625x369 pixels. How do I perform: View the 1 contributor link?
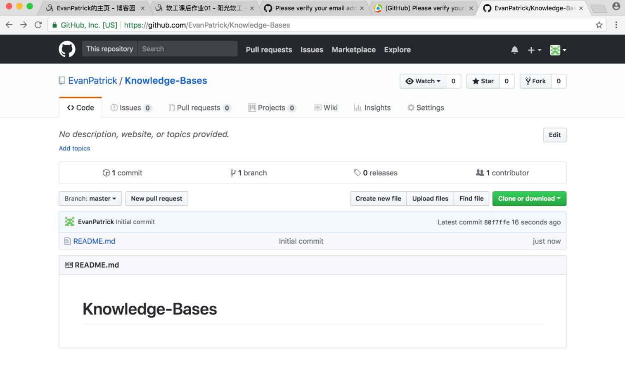(502, 173)
